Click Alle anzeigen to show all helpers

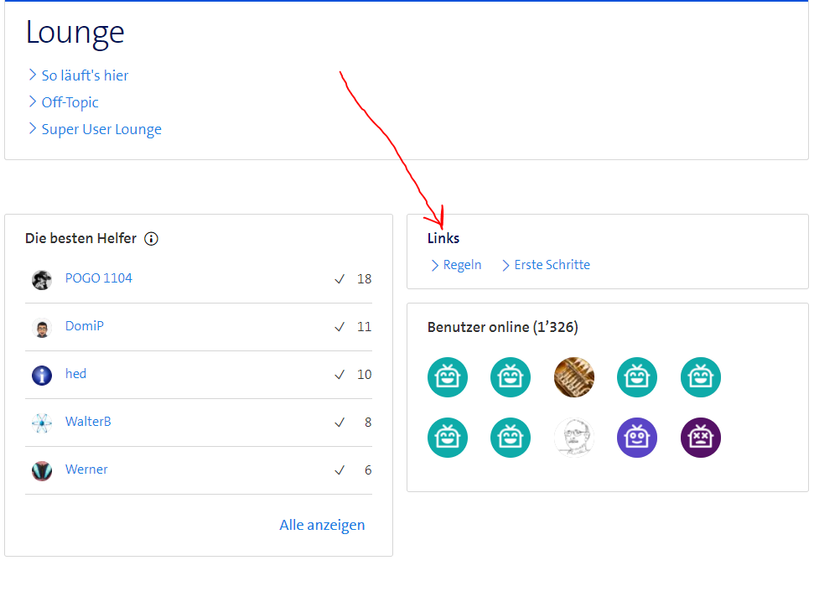point(322,525)
